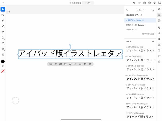Screen dimensions: 162x121
Task: Open the Layers panel
Action: [x=159, y=9]
